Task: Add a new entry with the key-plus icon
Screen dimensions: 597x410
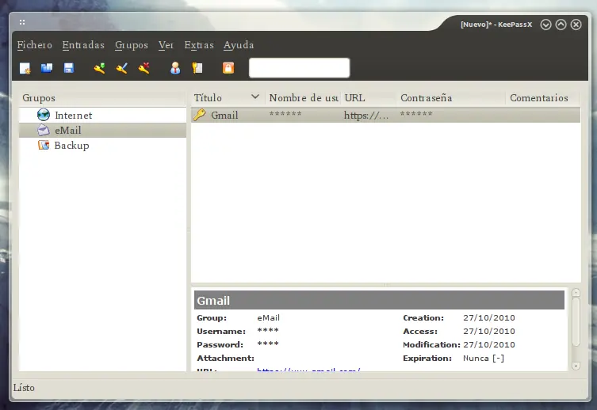Action: coord(99,68)
